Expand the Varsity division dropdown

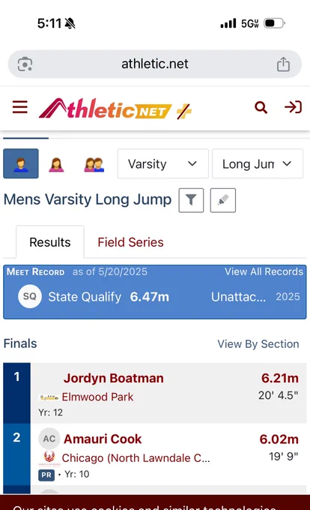click(x=163, y=163)
